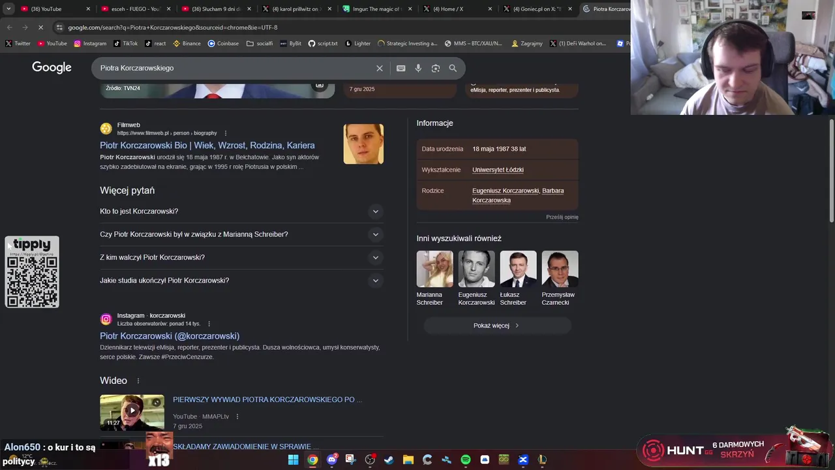Expand 'Z kim walczył Piotr Korczarowski?'
This screenshot has height=470, width=835.
coord(241,257)
